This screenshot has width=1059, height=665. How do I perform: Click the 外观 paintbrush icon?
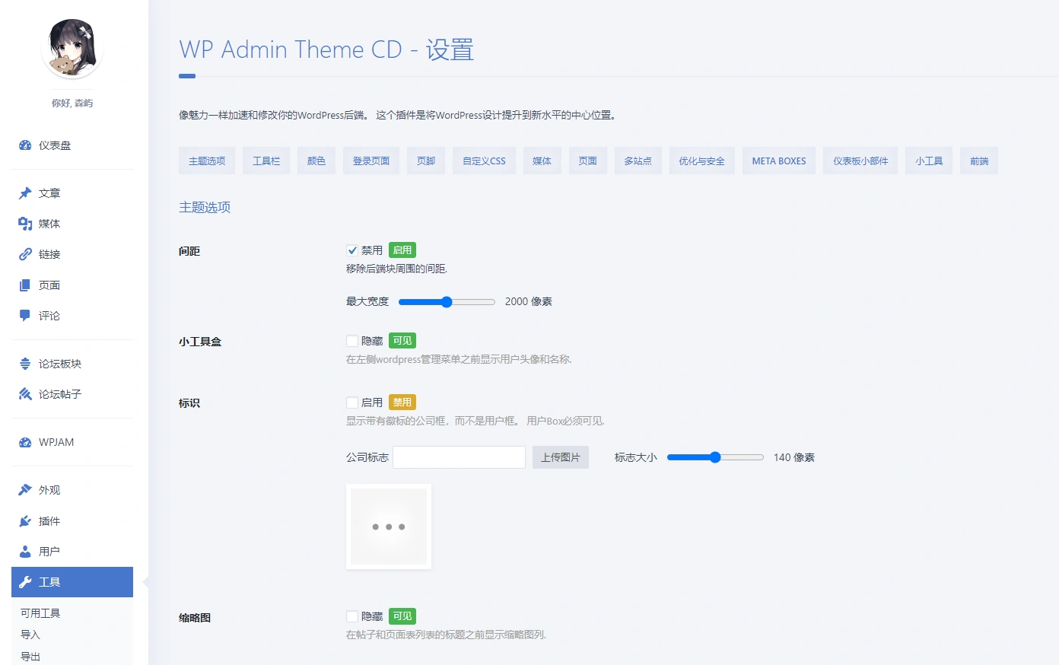(x=25, y=490)
